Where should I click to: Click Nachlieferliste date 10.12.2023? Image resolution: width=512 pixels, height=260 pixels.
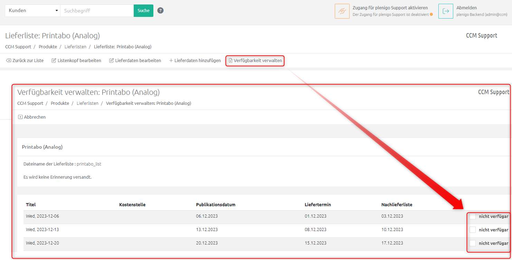click(392, 230)
